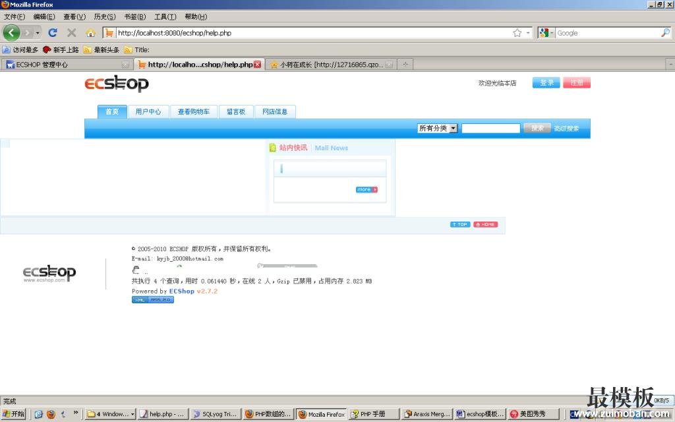The width and height of the screenshot is (675, 422).
Task: Switch to SQLyog taskbar item
Action: click(215, 414)
